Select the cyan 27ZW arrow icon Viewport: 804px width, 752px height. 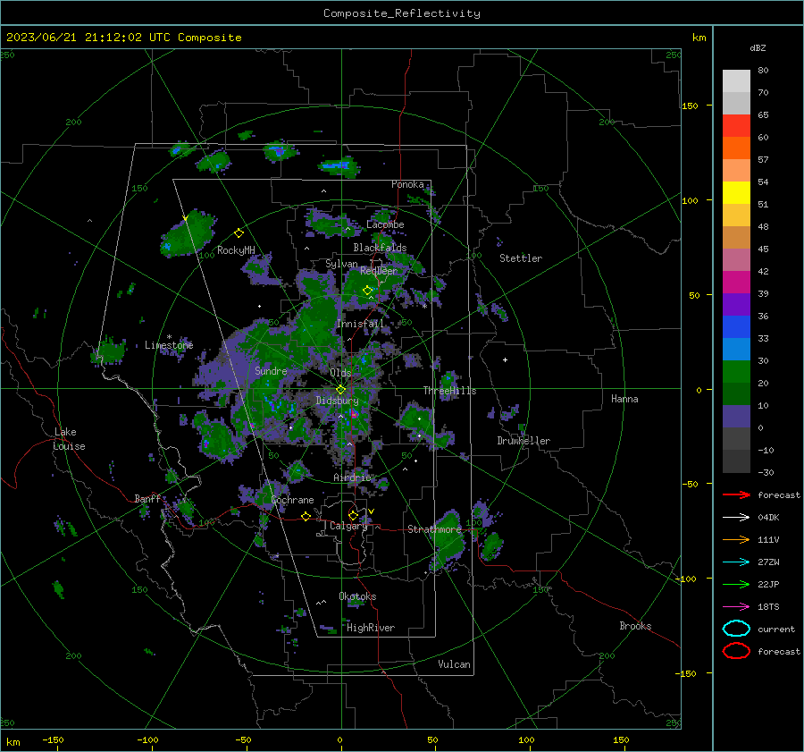click(736, 562)
